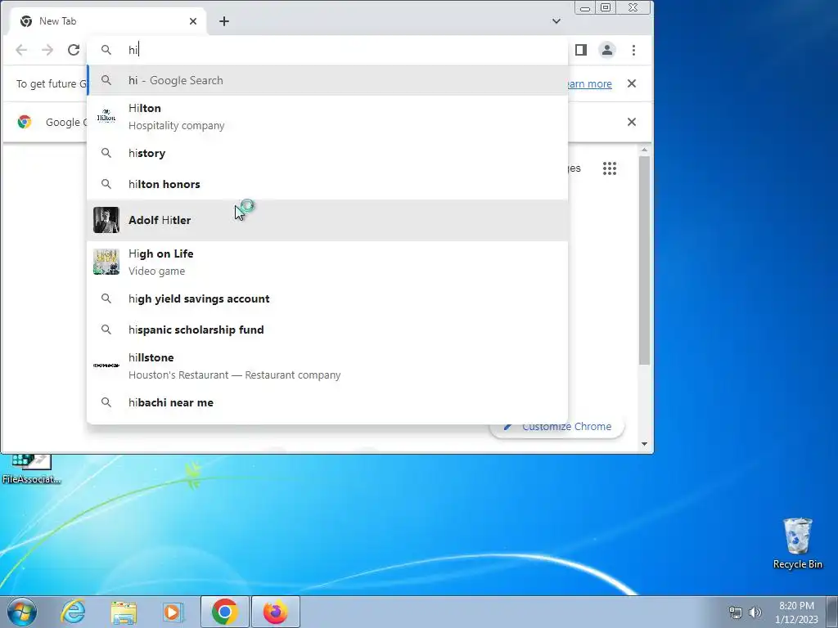Click the High on Life thumbnail image

(x=106, y=262)
